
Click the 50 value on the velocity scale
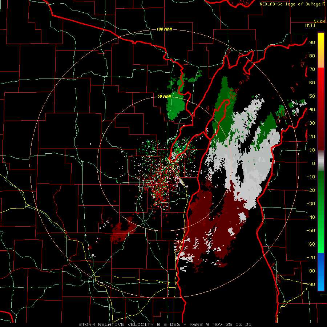point(312,96)
